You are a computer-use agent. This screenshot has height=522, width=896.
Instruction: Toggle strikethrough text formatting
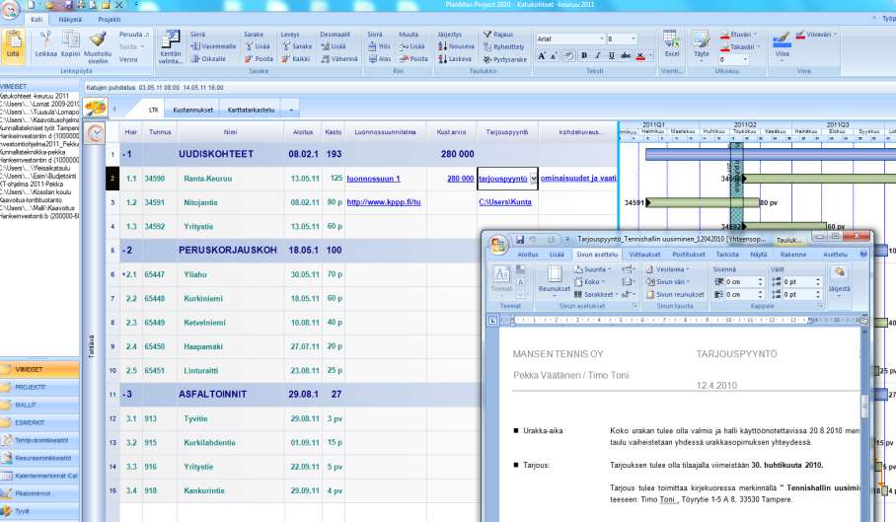click(626, 56)
